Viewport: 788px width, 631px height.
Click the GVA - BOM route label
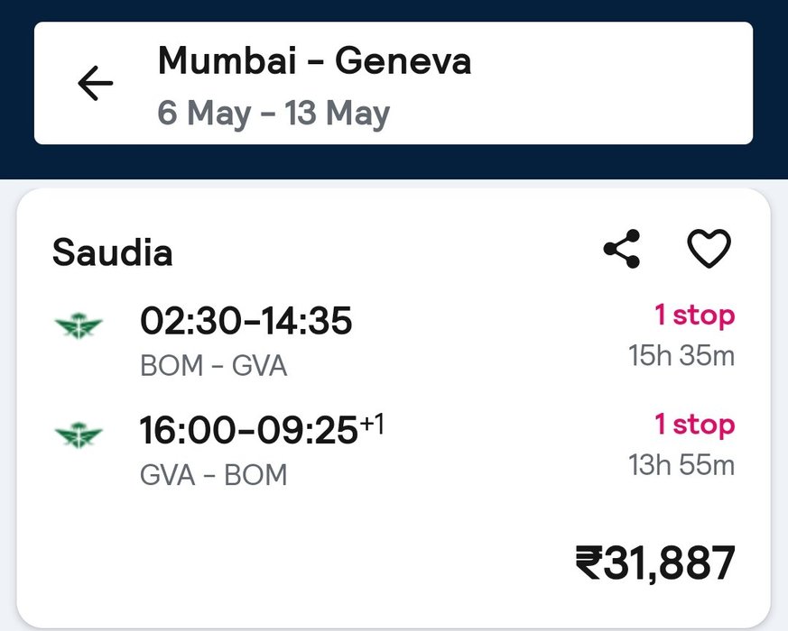click(213, 474)
